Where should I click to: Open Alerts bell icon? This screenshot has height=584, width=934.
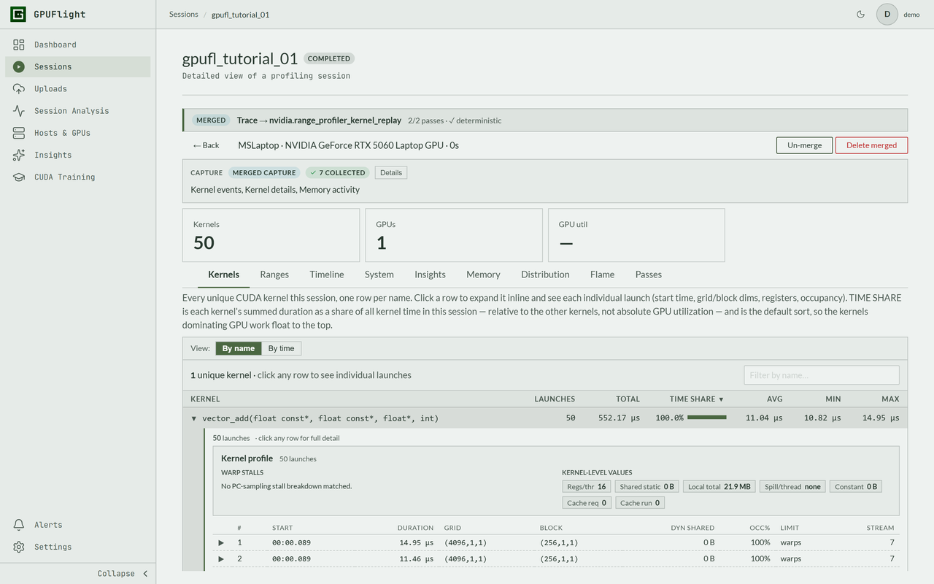tap(19, 525)
